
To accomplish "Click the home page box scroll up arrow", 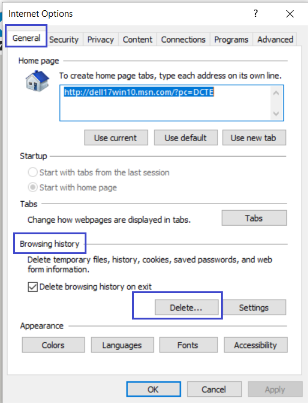I will (x=276, y=93).
